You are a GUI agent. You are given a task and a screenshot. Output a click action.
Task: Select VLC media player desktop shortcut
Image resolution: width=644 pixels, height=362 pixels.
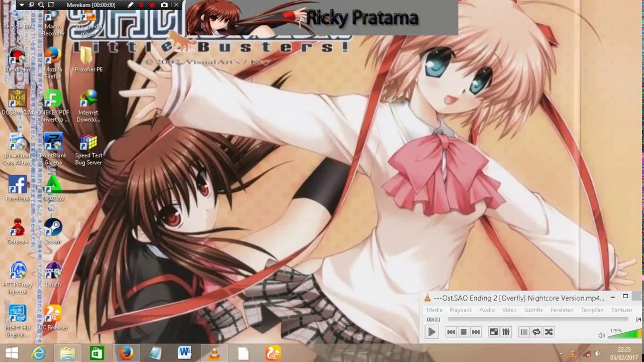click(x=89, y=24)
